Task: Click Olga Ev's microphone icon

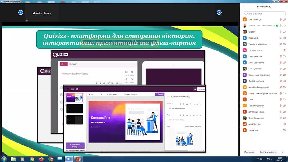Action: click(281, 32)
